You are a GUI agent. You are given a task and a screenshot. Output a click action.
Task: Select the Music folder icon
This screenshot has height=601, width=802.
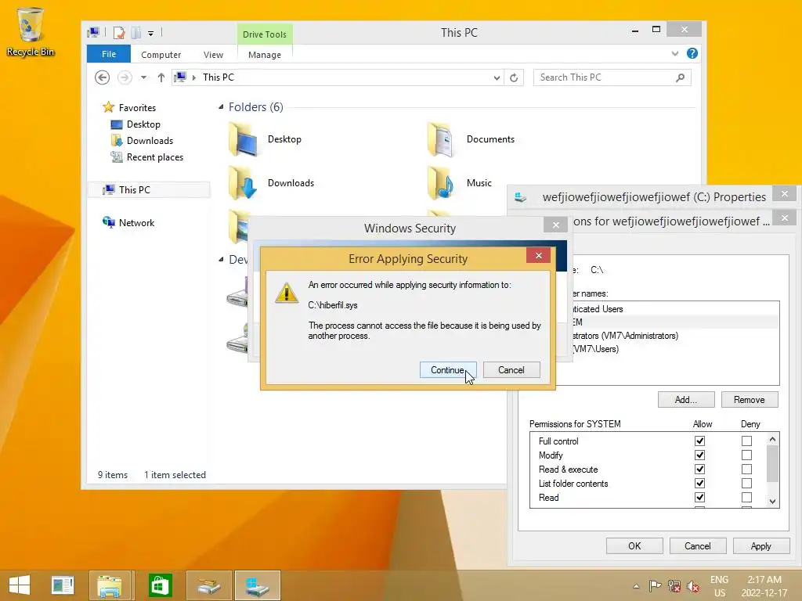pos(441,183)
